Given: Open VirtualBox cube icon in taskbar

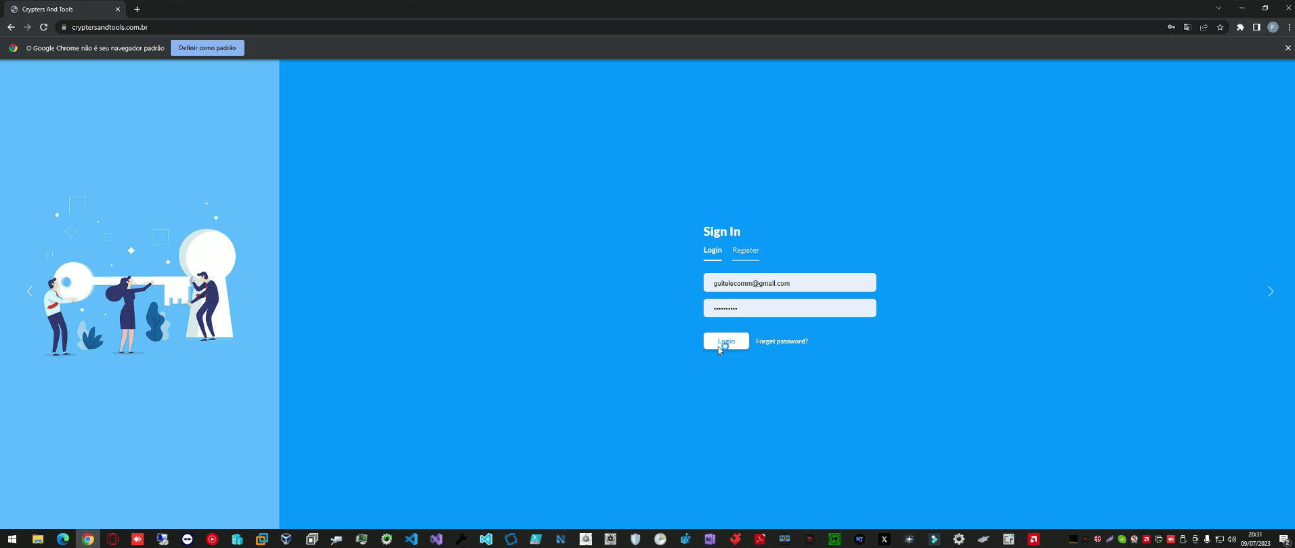Looking at the screenshot, I should 286,539.
